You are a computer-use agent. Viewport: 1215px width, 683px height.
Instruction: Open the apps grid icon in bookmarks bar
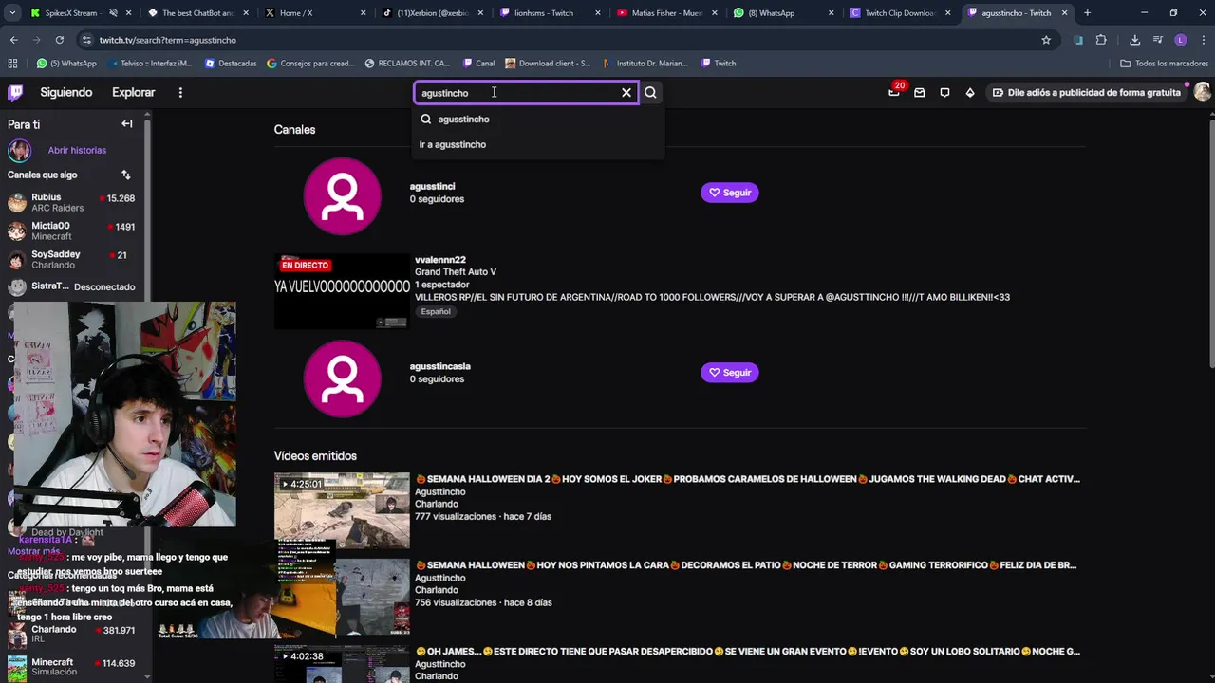pos(12,64)
